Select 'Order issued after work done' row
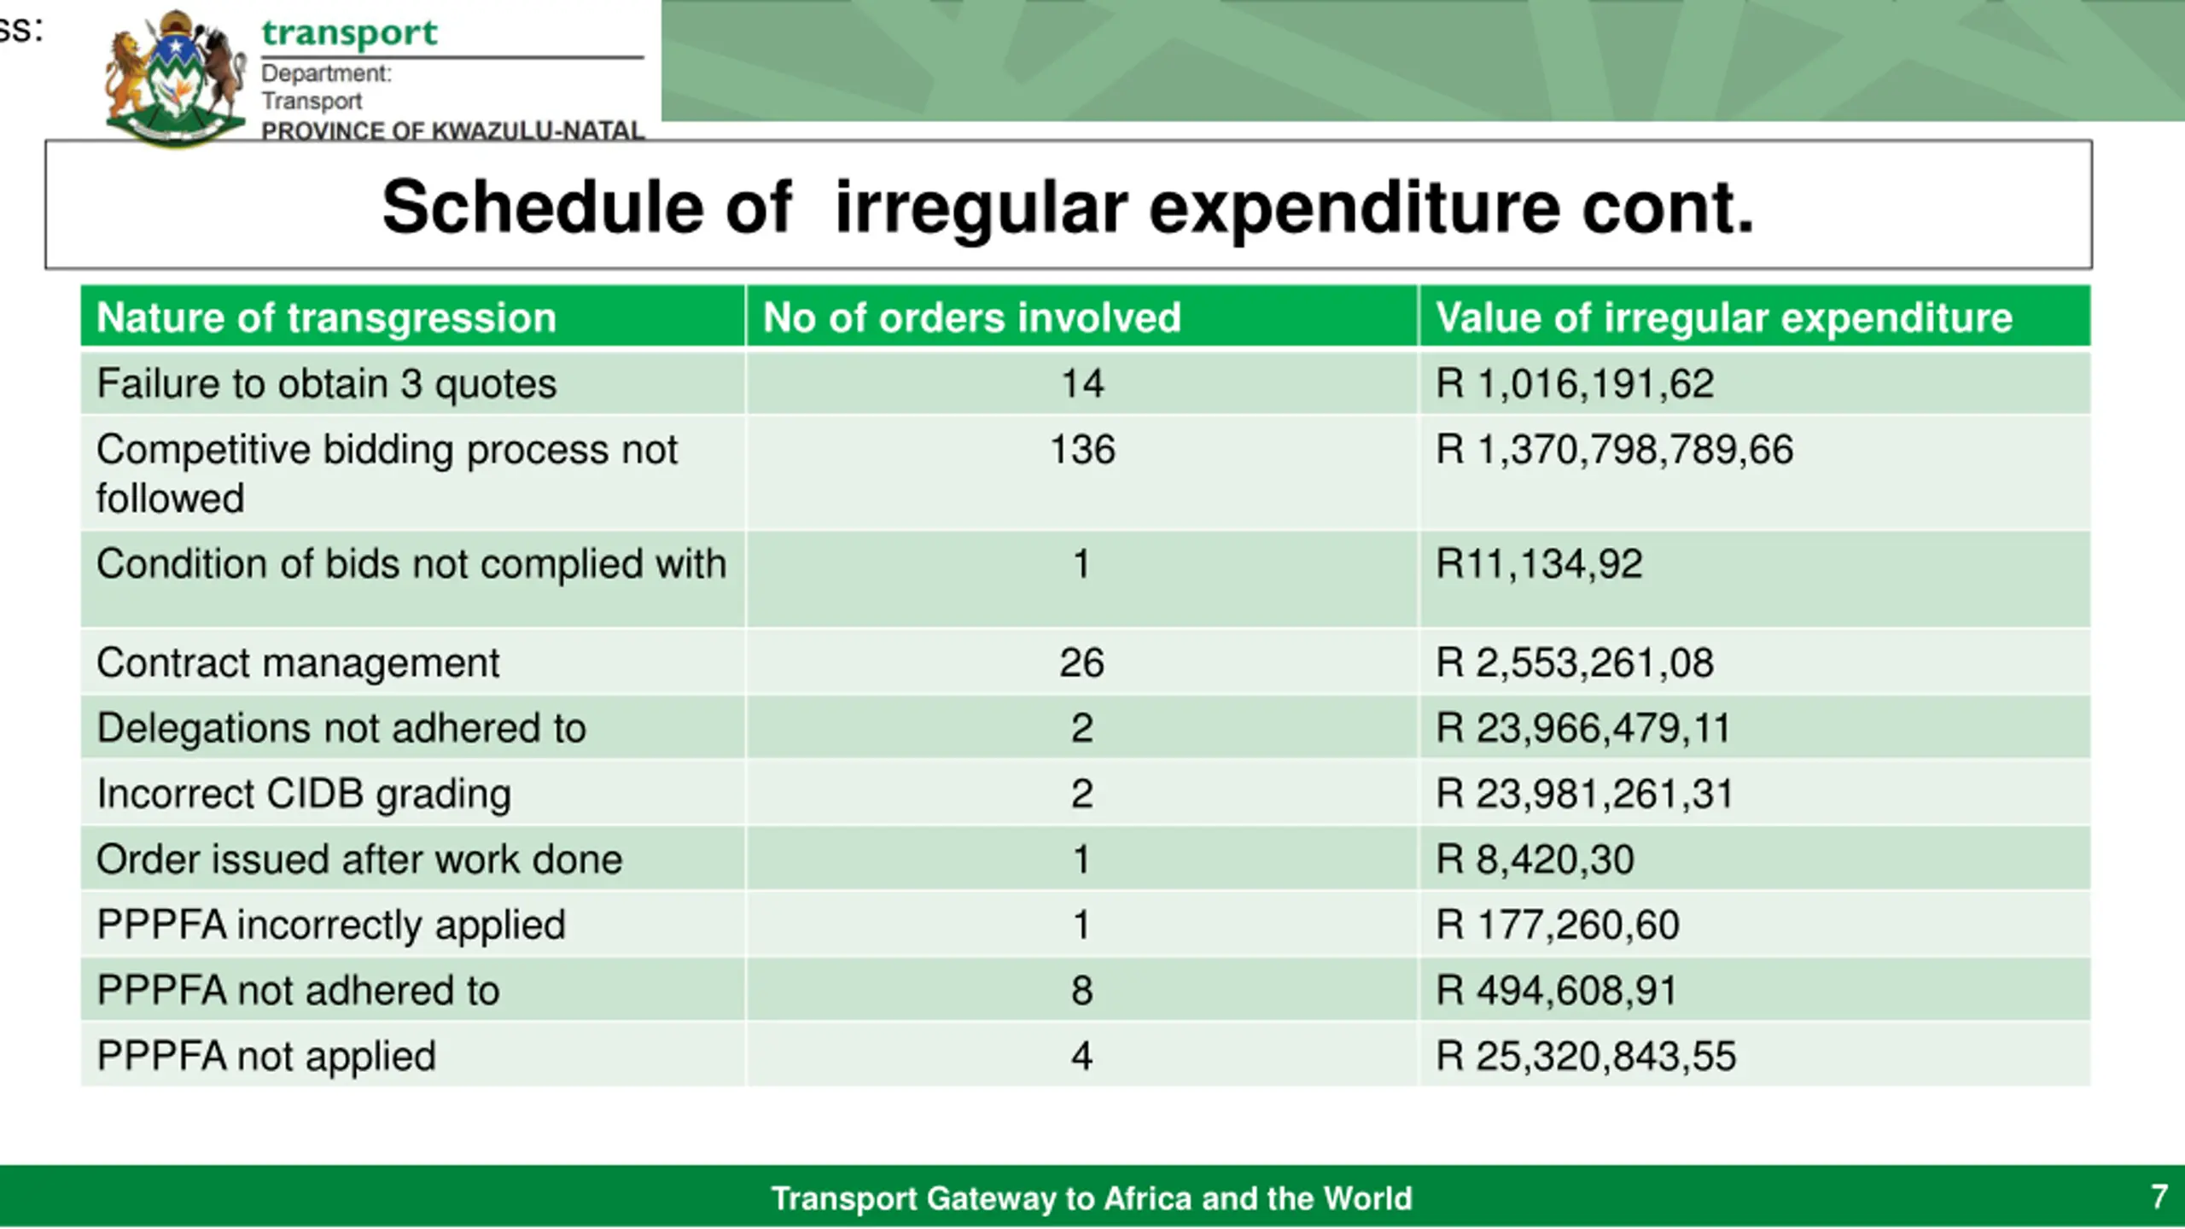This screenshot has width=2185, height=1229. click(1086, 859)
